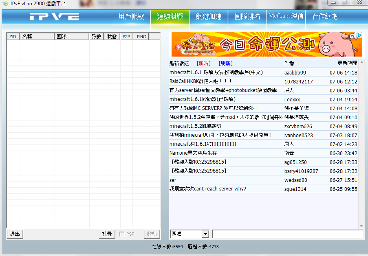Click the 啟動 button
Viewport: 368px width, 256px height.
152,234
